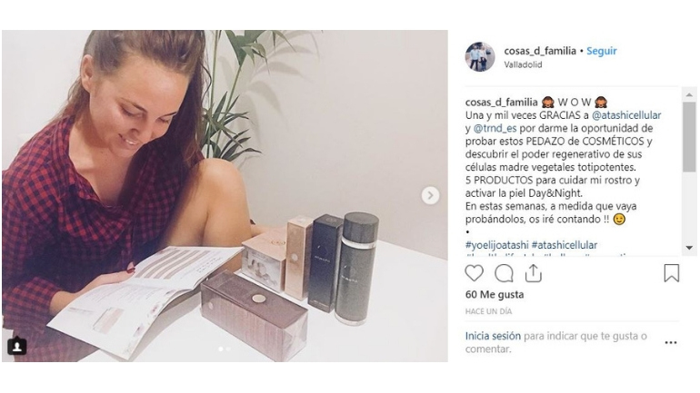Visit the @atashicellular mention
The height and width of the screenshot is (393, 700).
tap(626, 115)
